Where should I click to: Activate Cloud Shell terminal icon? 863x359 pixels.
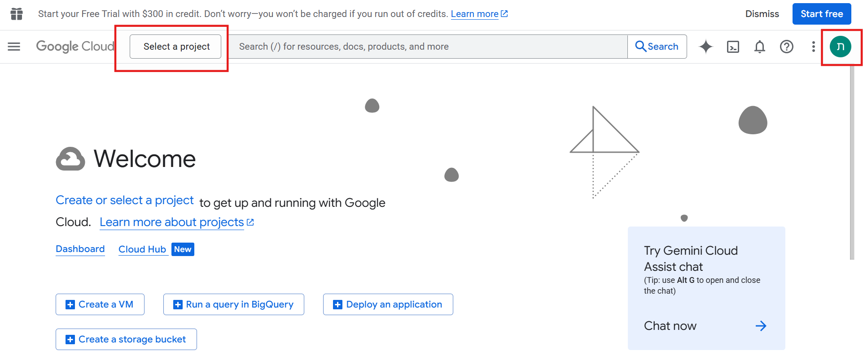[x=733, y=47]
